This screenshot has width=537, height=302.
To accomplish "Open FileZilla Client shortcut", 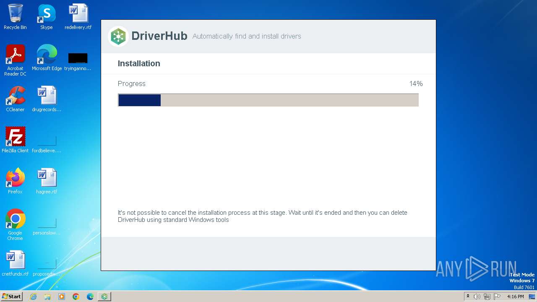I will tap(15, 140).
